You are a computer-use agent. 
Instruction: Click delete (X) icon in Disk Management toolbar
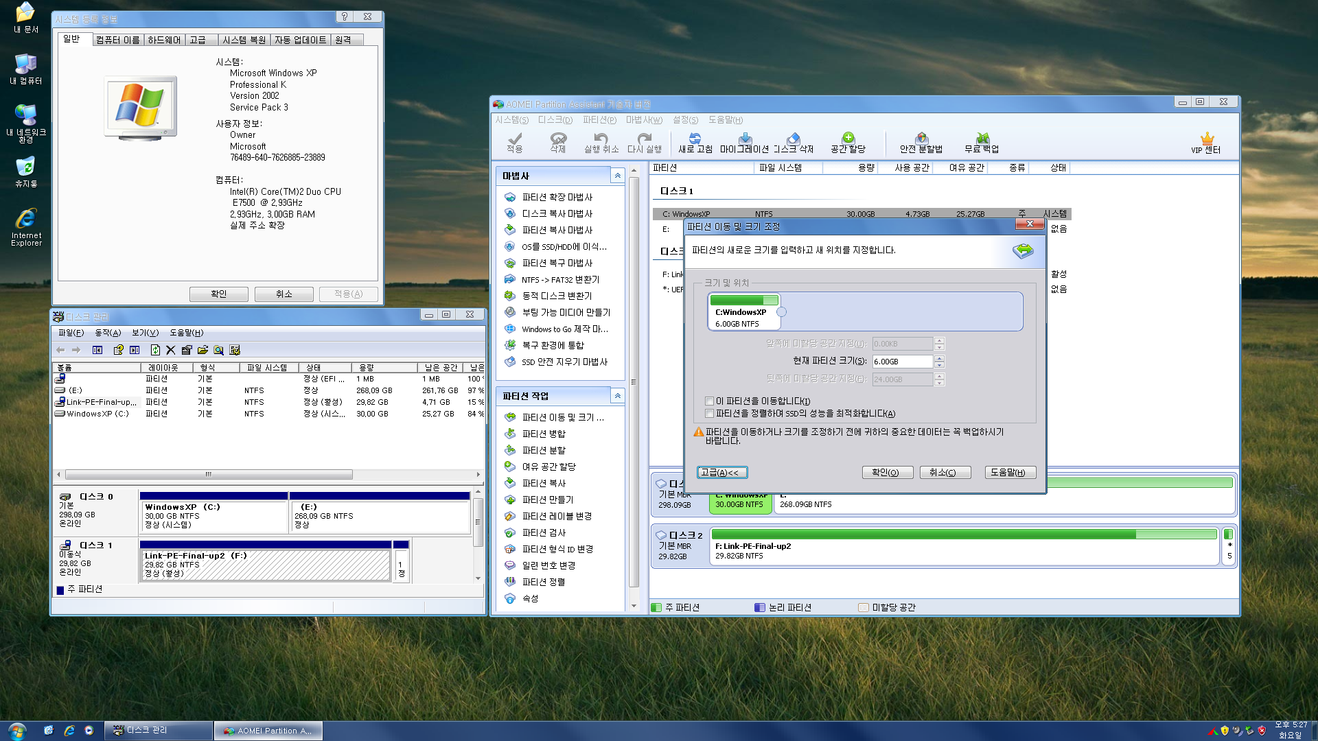(171, 350)
